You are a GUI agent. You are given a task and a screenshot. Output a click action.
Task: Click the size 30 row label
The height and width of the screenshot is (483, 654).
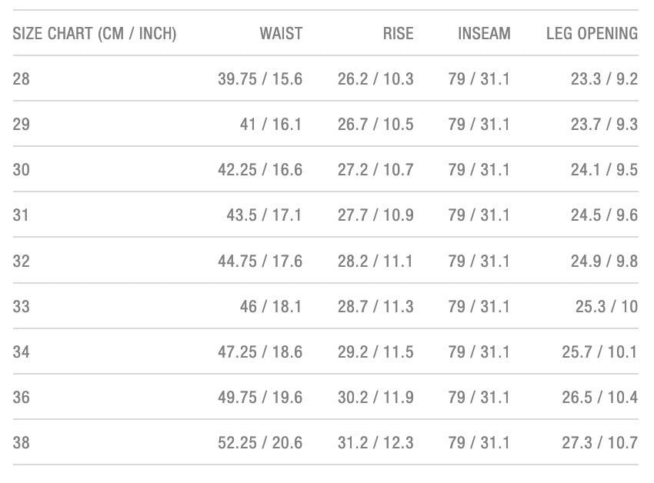22,169
